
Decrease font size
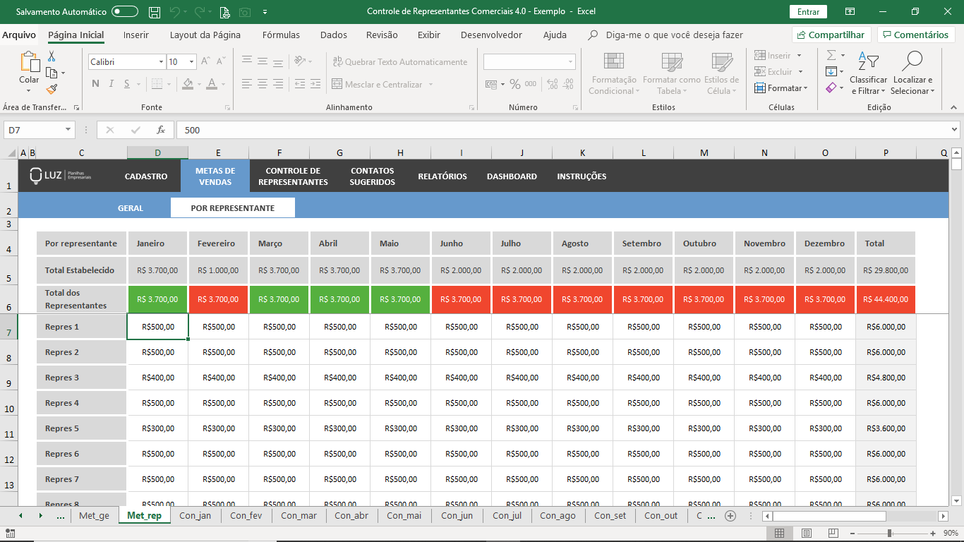(x=222, y=62)
